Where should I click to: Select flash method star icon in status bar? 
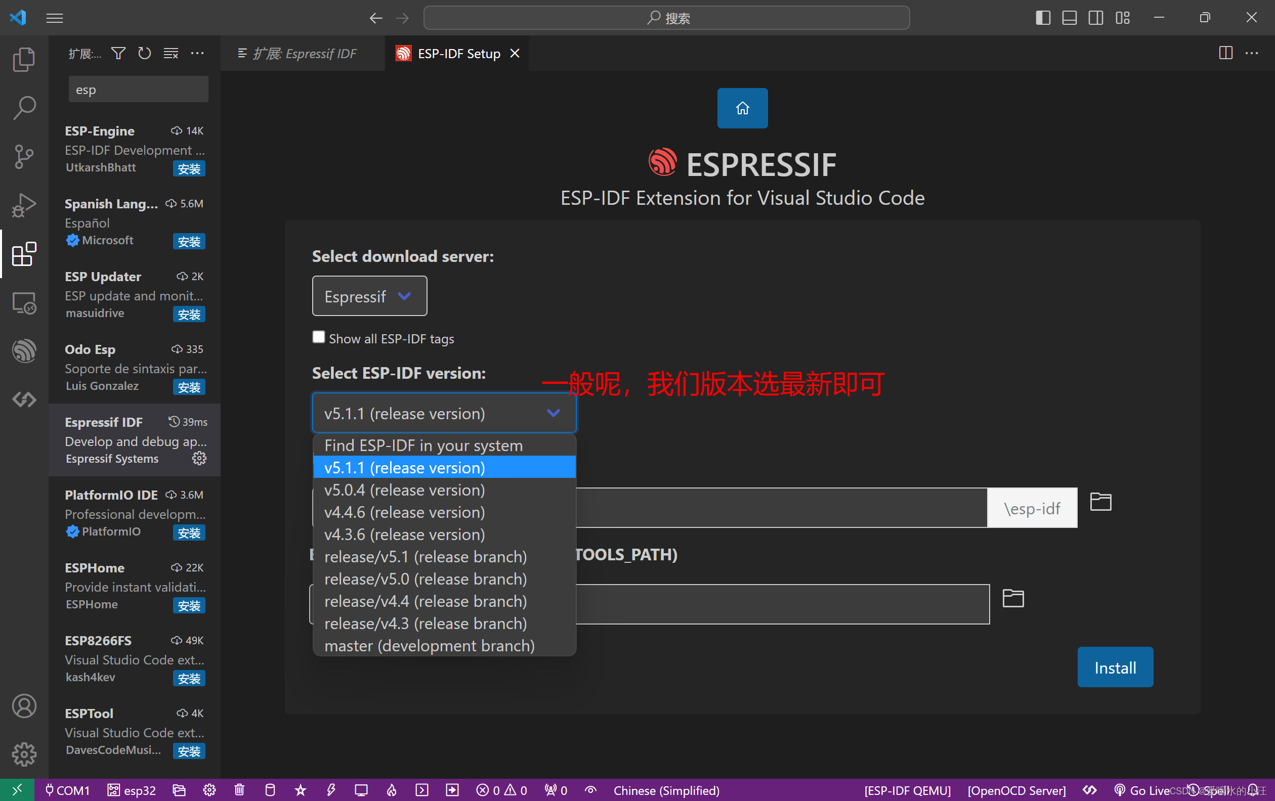pos(300,790)
